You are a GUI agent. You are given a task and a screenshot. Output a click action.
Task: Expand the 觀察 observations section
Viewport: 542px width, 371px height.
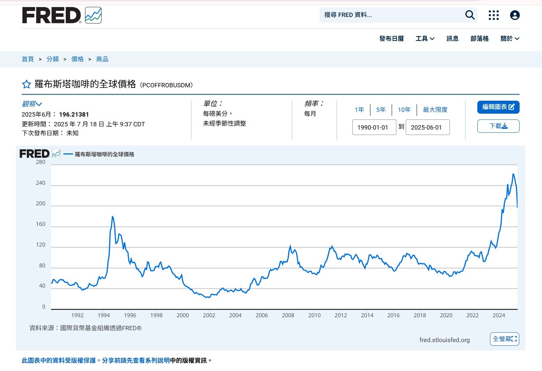(x=32, y=104)
